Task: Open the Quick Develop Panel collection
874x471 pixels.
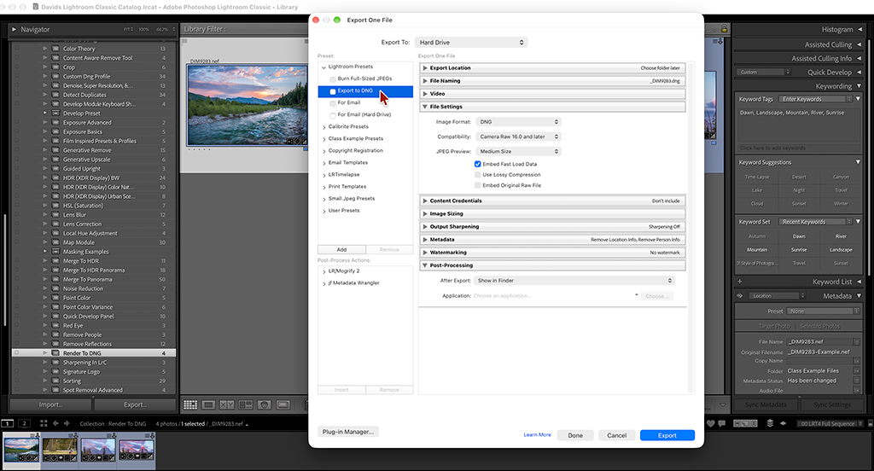Action: pos(88,316)
